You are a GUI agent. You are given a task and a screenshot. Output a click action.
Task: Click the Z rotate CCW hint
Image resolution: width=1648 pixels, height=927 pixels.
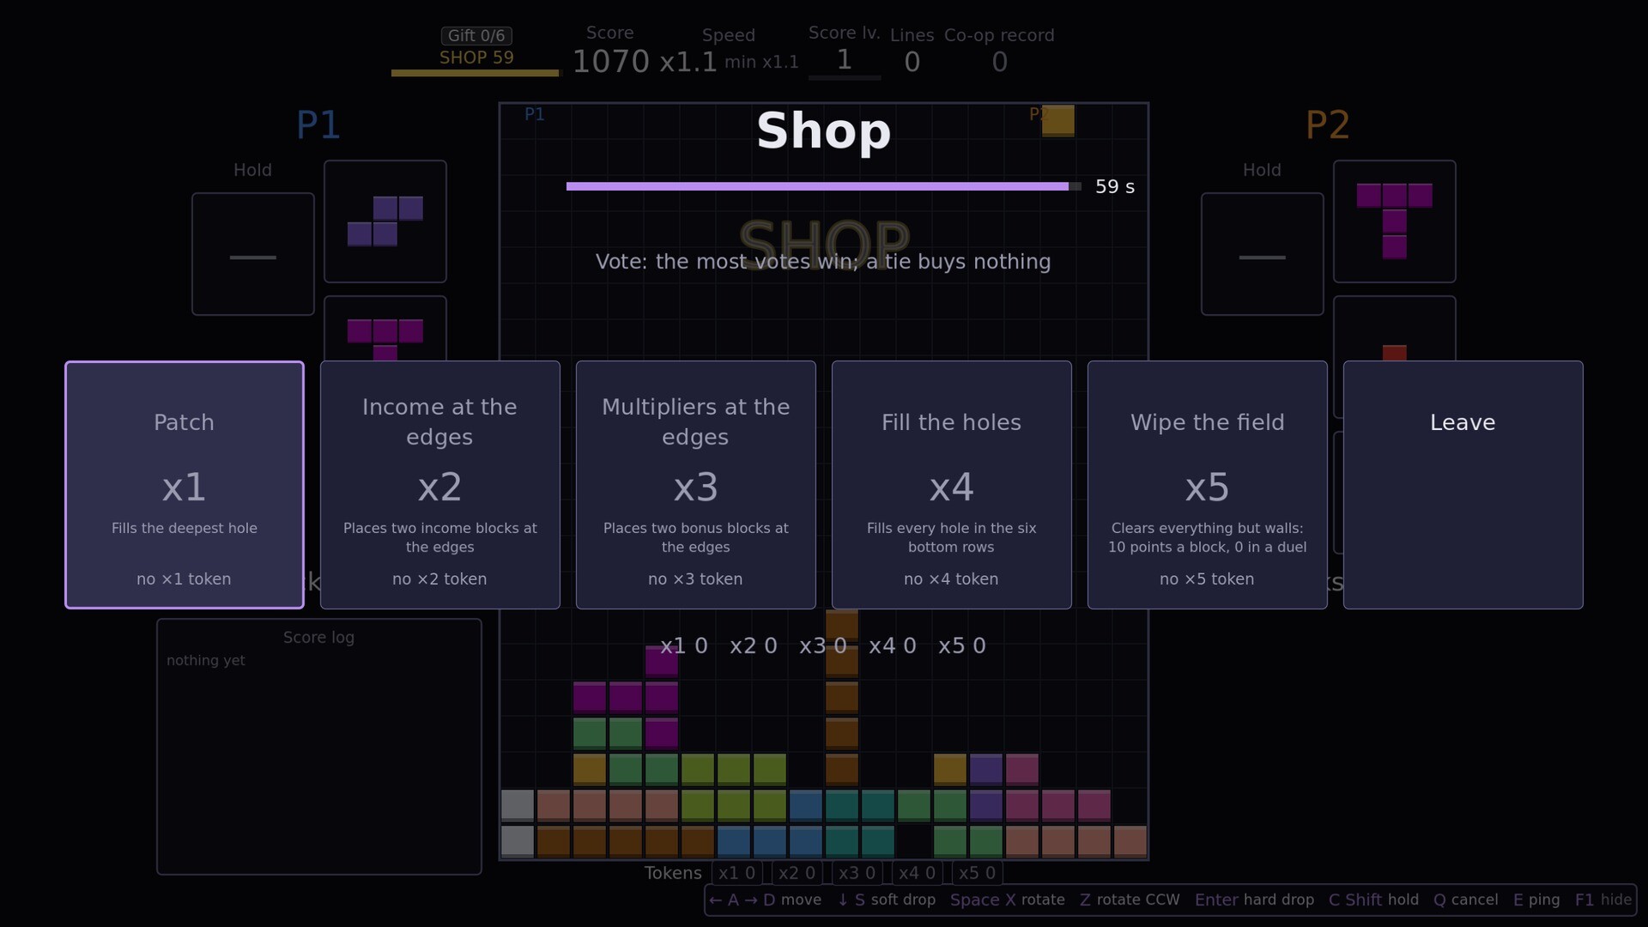(x=1130, y=900)
